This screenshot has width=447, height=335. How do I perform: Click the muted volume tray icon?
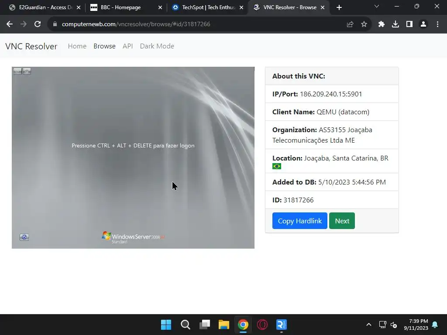click(x=394, y=325)
